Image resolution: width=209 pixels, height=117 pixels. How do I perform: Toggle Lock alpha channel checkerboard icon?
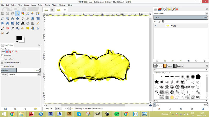[x=163, y=21]
